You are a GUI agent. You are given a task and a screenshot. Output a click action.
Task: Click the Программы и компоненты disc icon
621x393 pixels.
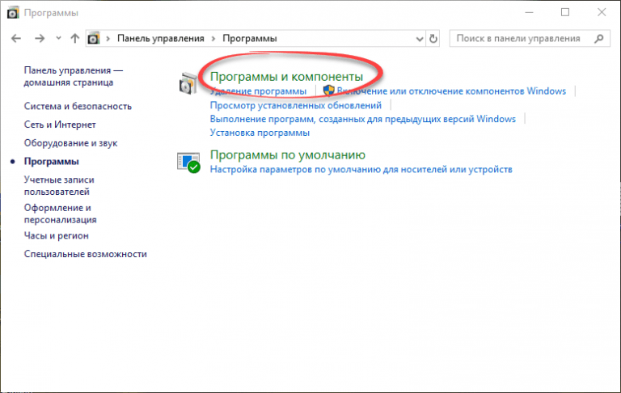tap(188, 83)
